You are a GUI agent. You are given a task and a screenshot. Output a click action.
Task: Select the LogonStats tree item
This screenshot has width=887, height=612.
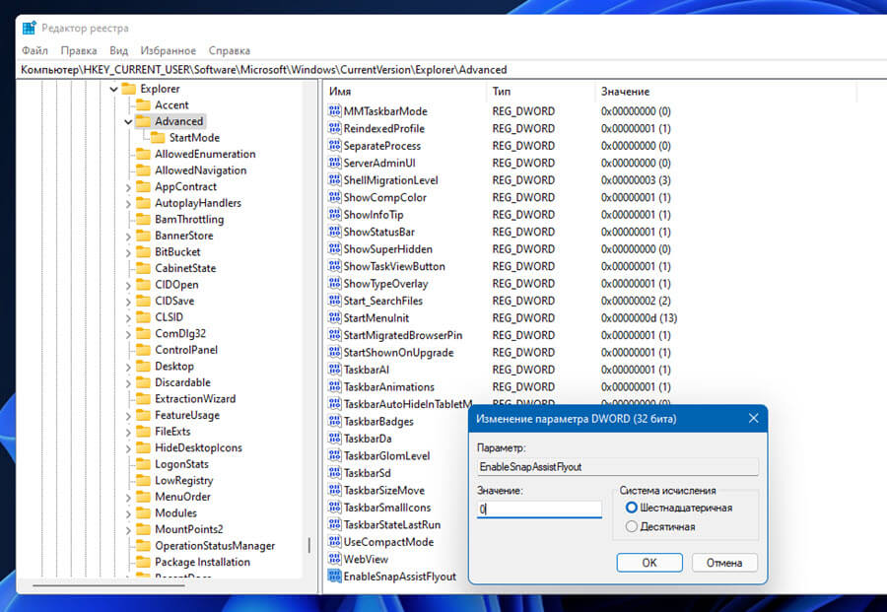181,464
